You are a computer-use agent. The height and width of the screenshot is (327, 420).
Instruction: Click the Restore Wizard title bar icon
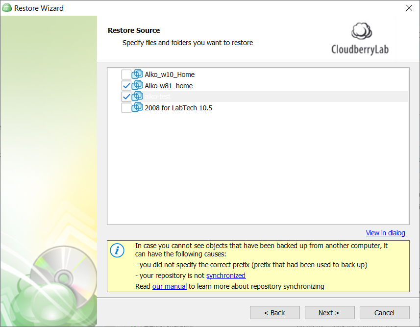point(7,8)
